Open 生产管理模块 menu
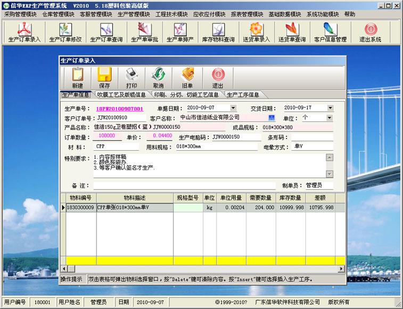403x309 pixels. 134,14
